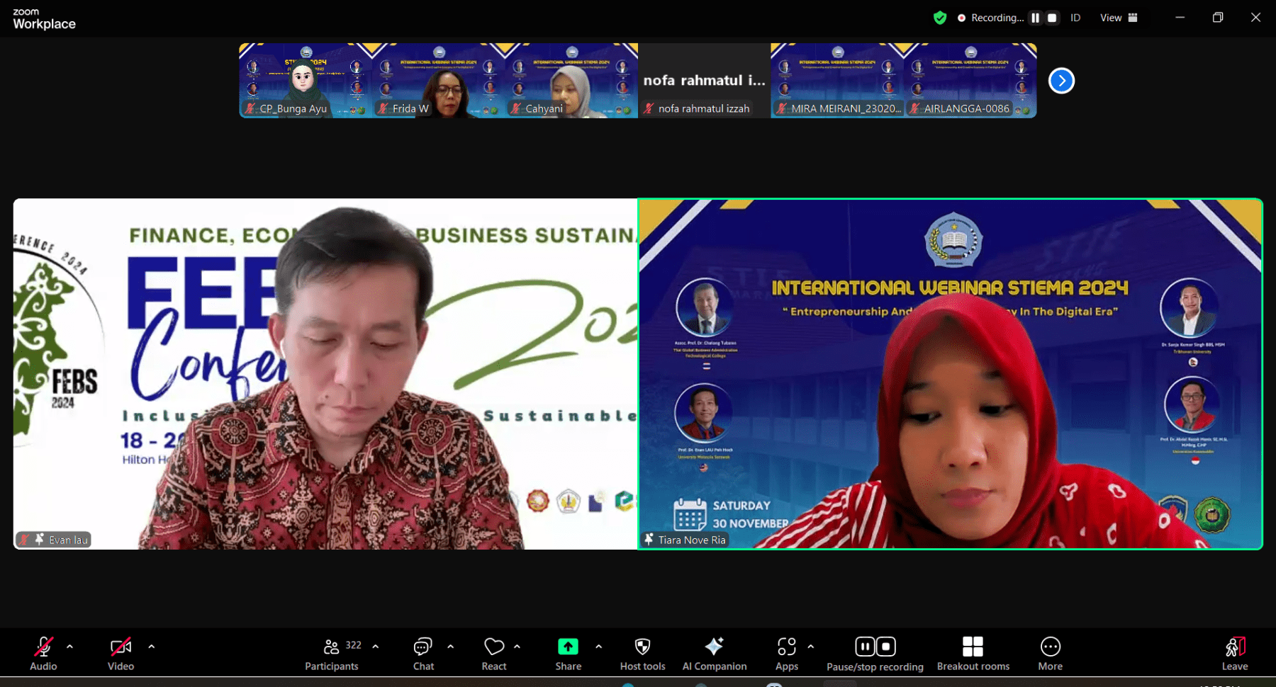
Task: Stop the recording from the top bar
Action: (x=1052, y=17)
